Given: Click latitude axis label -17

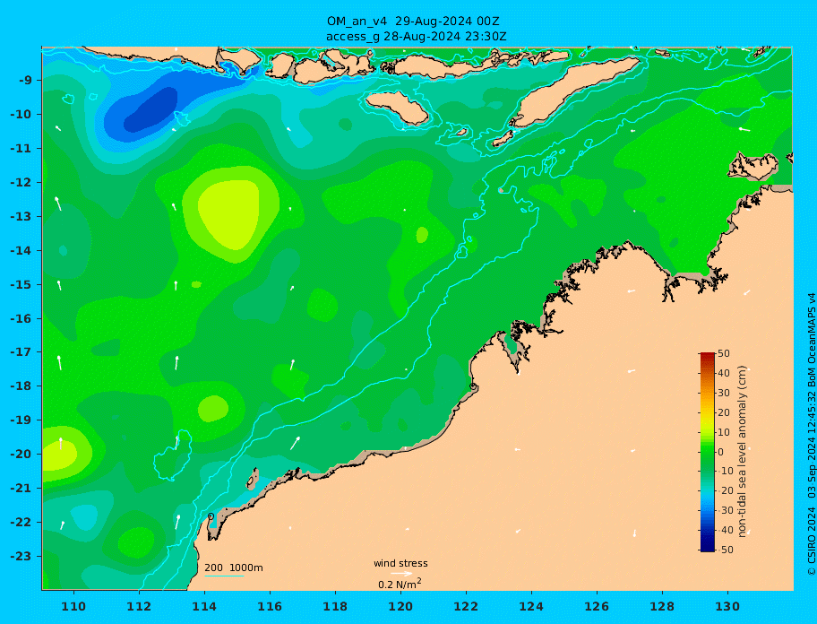Looking at the screenshot, I should click(21, 352).
